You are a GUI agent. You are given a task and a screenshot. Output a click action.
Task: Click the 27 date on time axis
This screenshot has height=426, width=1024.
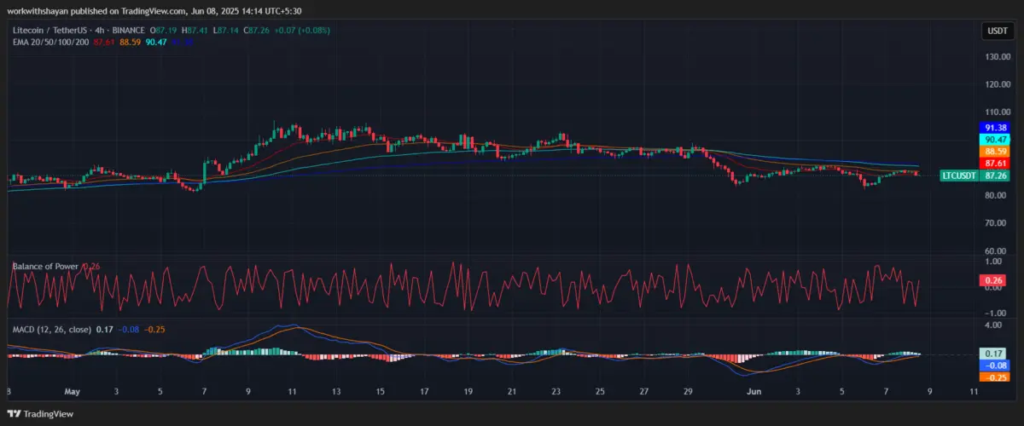tap(645, 392)
